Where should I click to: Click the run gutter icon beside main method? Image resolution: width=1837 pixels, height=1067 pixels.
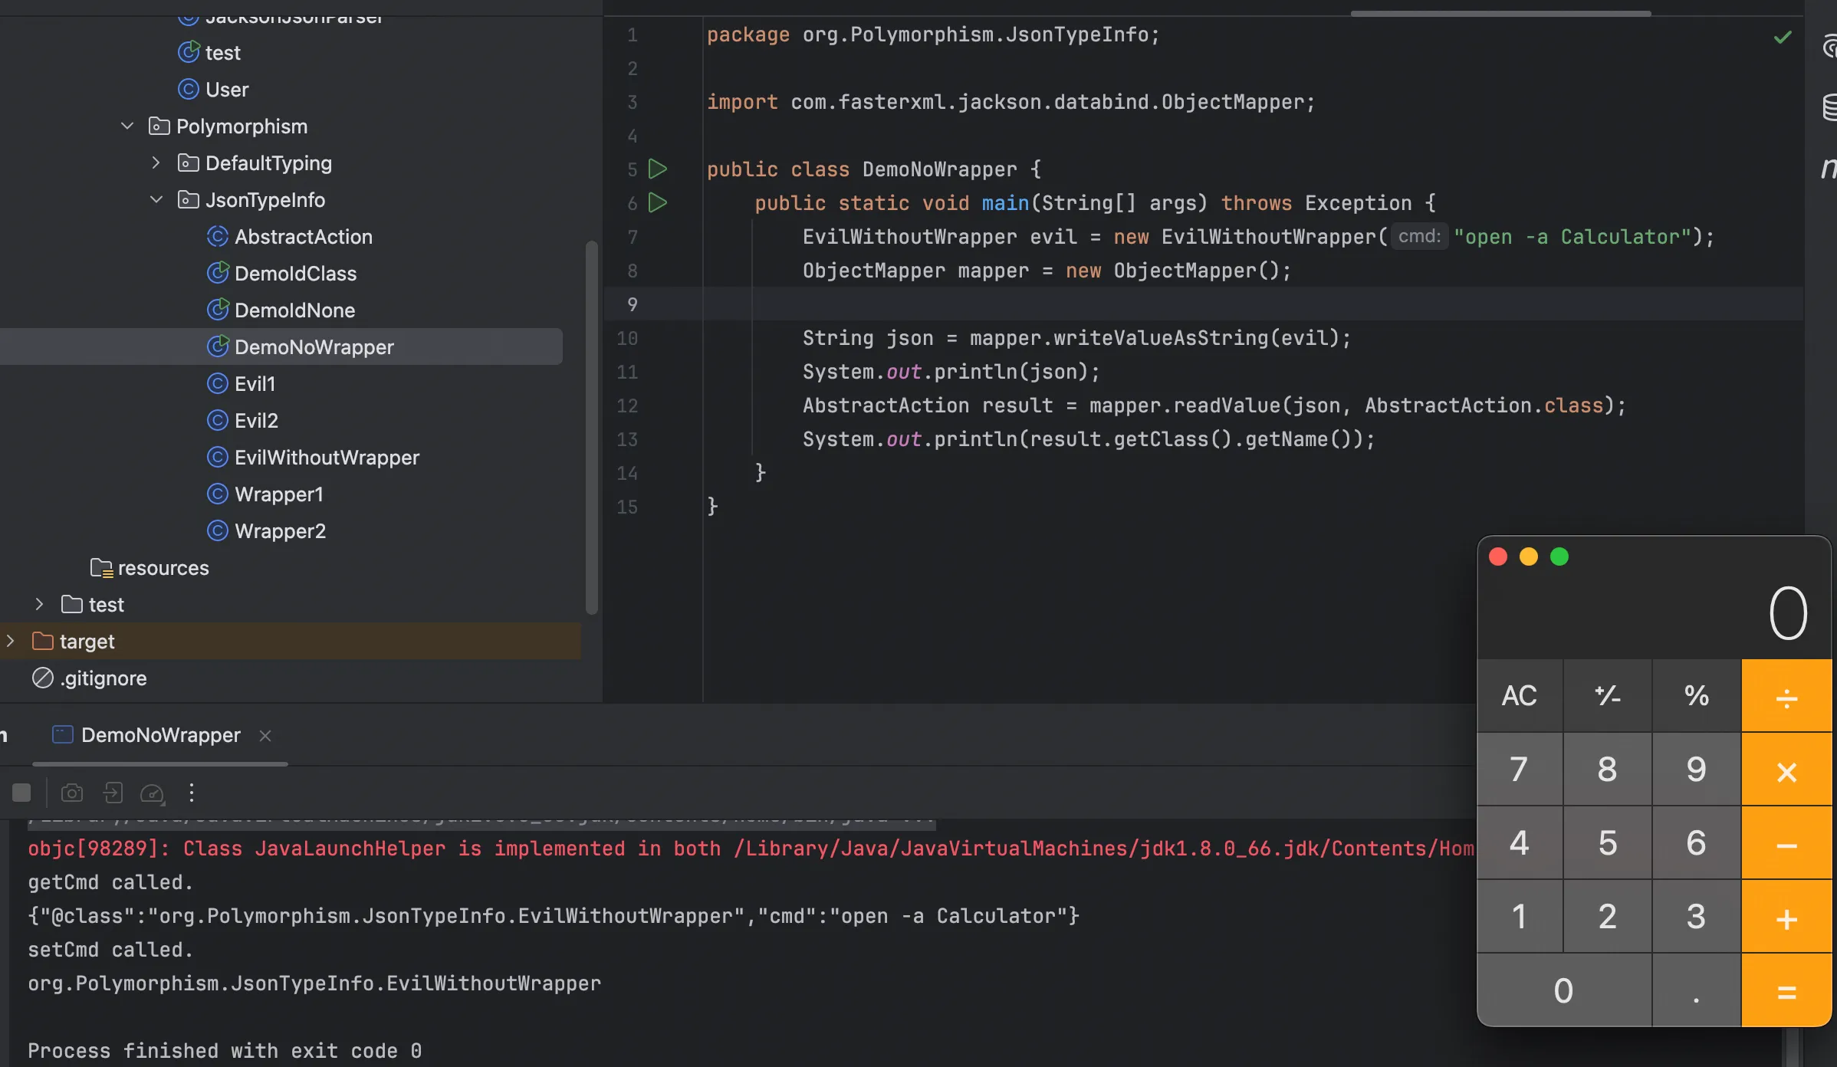[x=657, y=203]
